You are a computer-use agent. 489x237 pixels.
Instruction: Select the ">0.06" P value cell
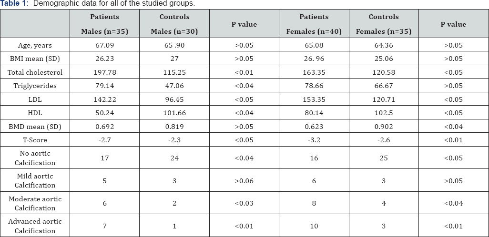point(244,180)
